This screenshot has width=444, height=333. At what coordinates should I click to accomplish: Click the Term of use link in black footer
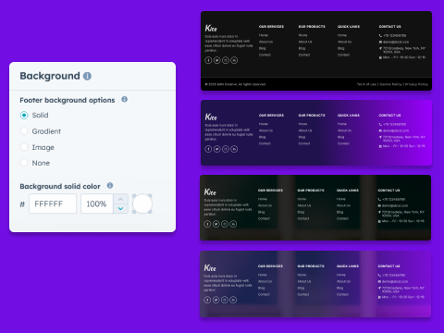(x=366, y=84)
